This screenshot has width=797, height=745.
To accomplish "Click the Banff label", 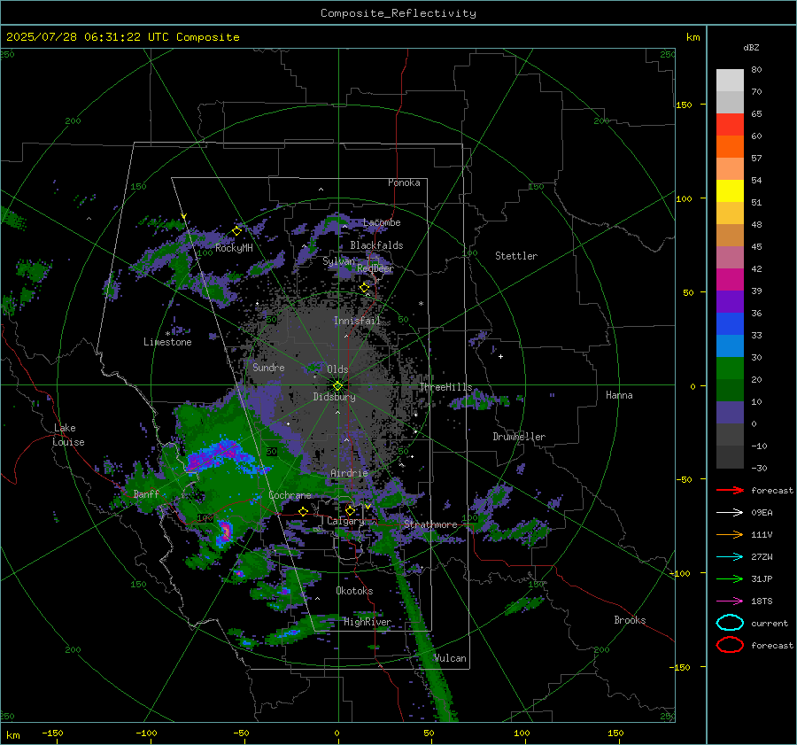I will click(146, 493).
